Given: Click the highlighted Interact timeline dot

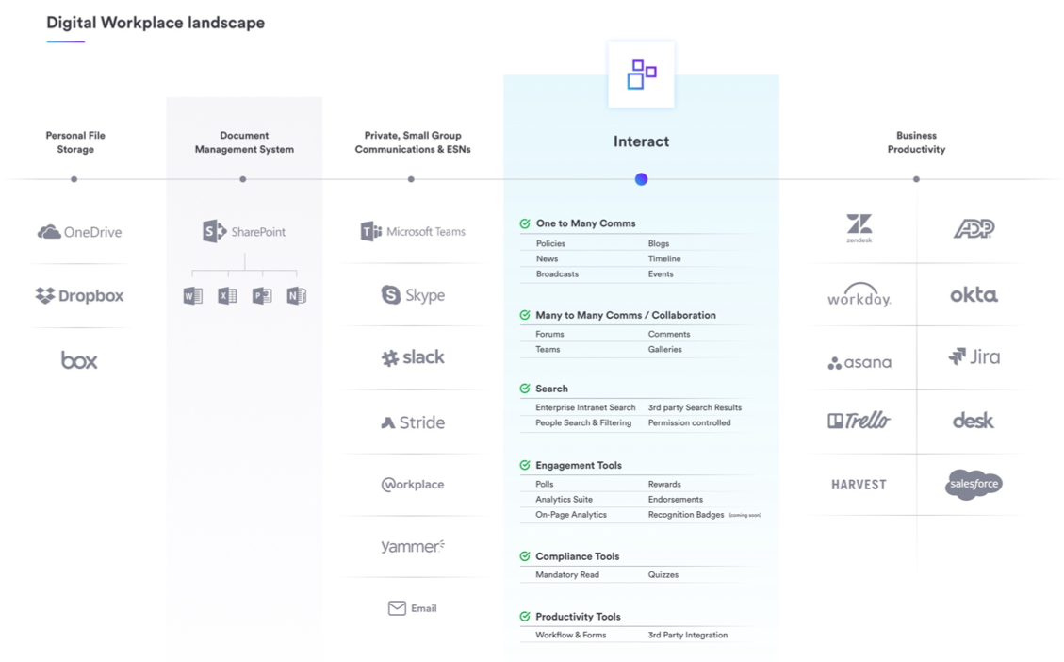Looking at the screenshot, I should click(641, 179).
